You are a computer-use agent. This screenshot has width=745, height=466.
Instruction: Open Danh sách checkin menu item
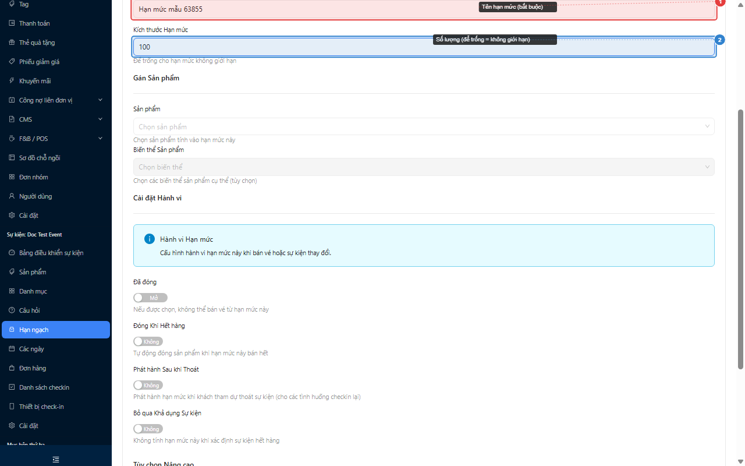point(56,387)
